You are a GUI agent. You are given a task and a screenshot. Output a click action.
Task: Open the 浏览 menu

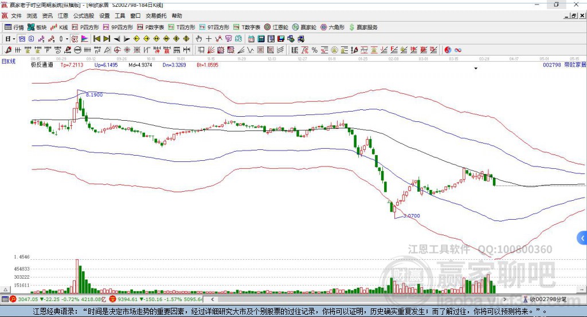[x=32, y=15]
